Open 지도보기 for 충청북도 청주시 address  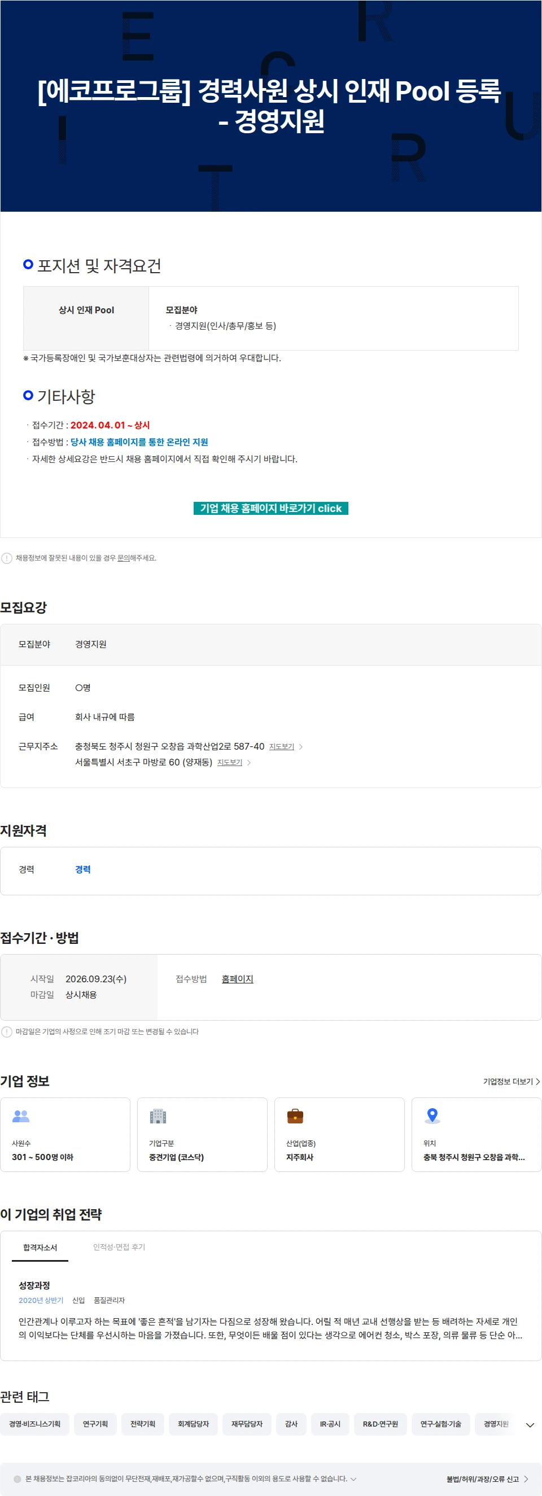[x=282, y=746]
